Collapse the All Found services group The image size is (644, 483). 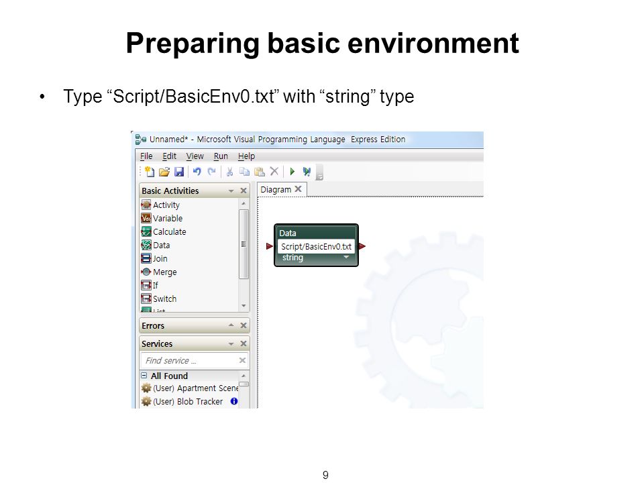point(144,376)
